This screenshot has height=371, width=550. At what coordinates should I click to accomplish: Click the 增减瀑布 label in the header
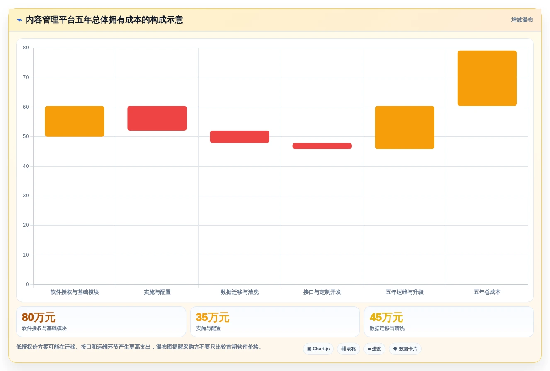pos(522,20)
